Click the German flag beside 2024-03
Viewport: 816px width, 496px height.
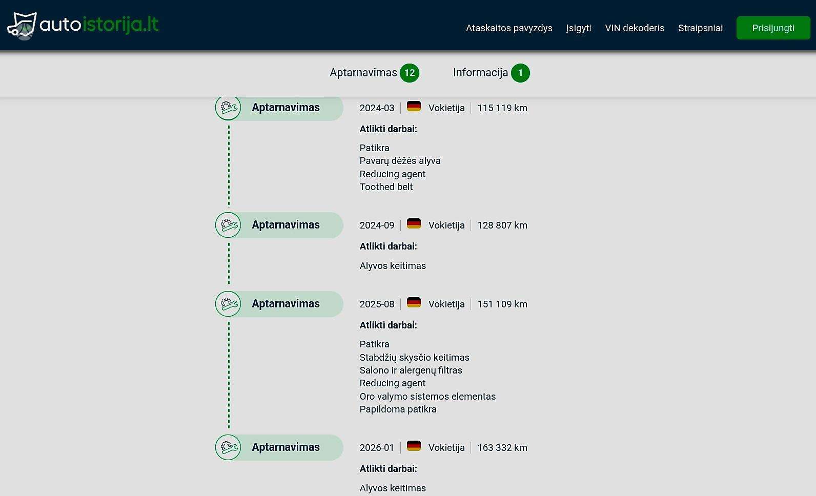point(414,107)
